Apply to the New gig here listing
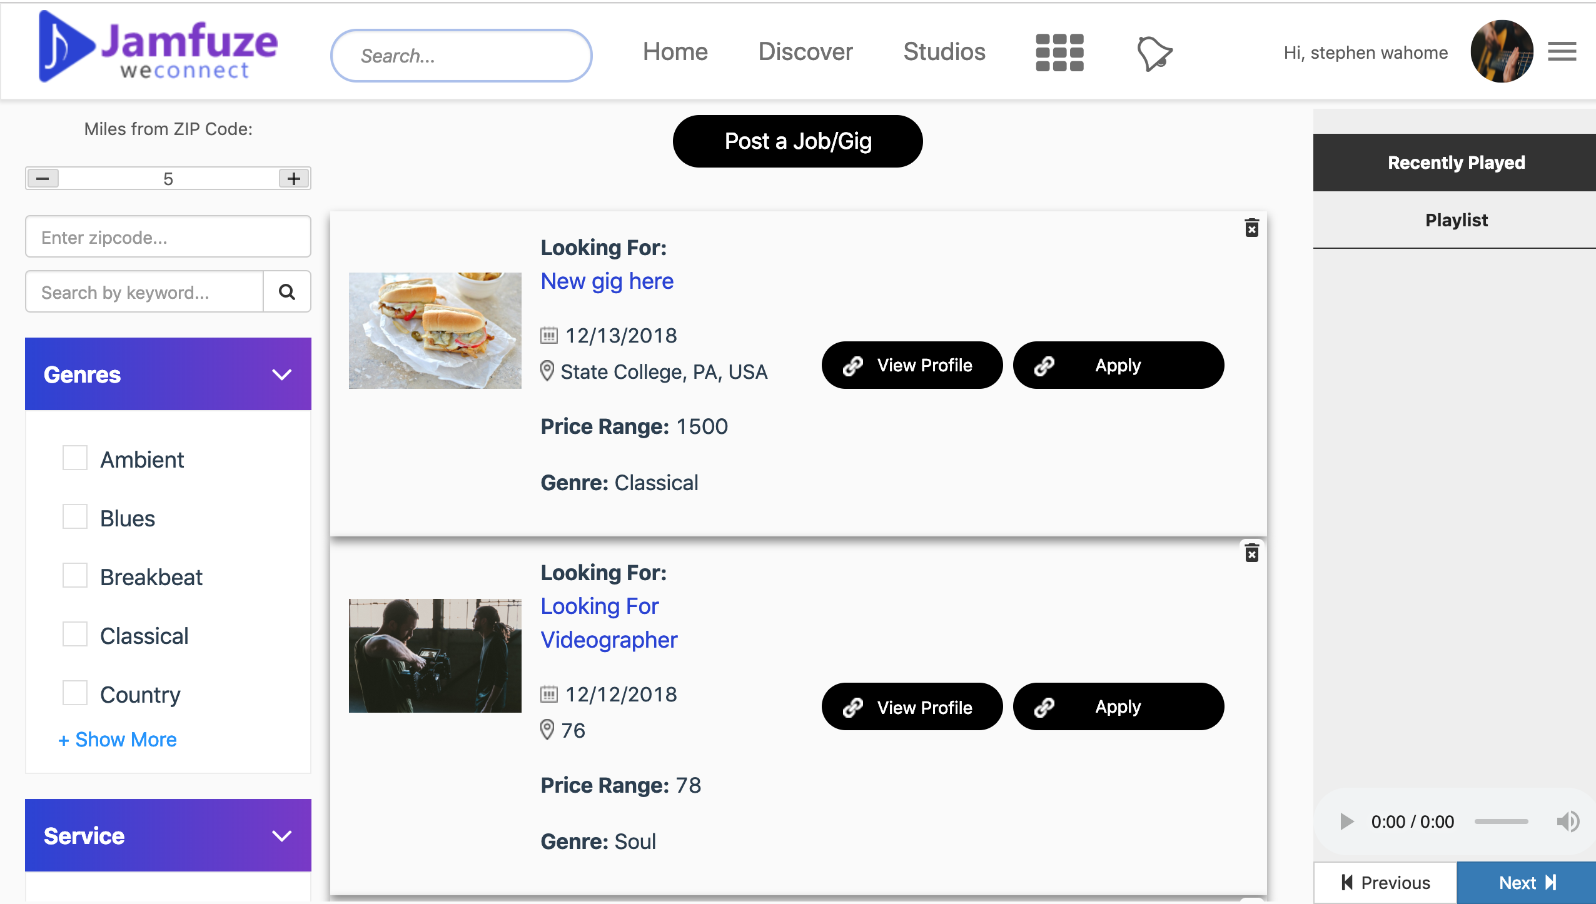The height and width of the screenshot is (904, 1596). (1118, 365)
